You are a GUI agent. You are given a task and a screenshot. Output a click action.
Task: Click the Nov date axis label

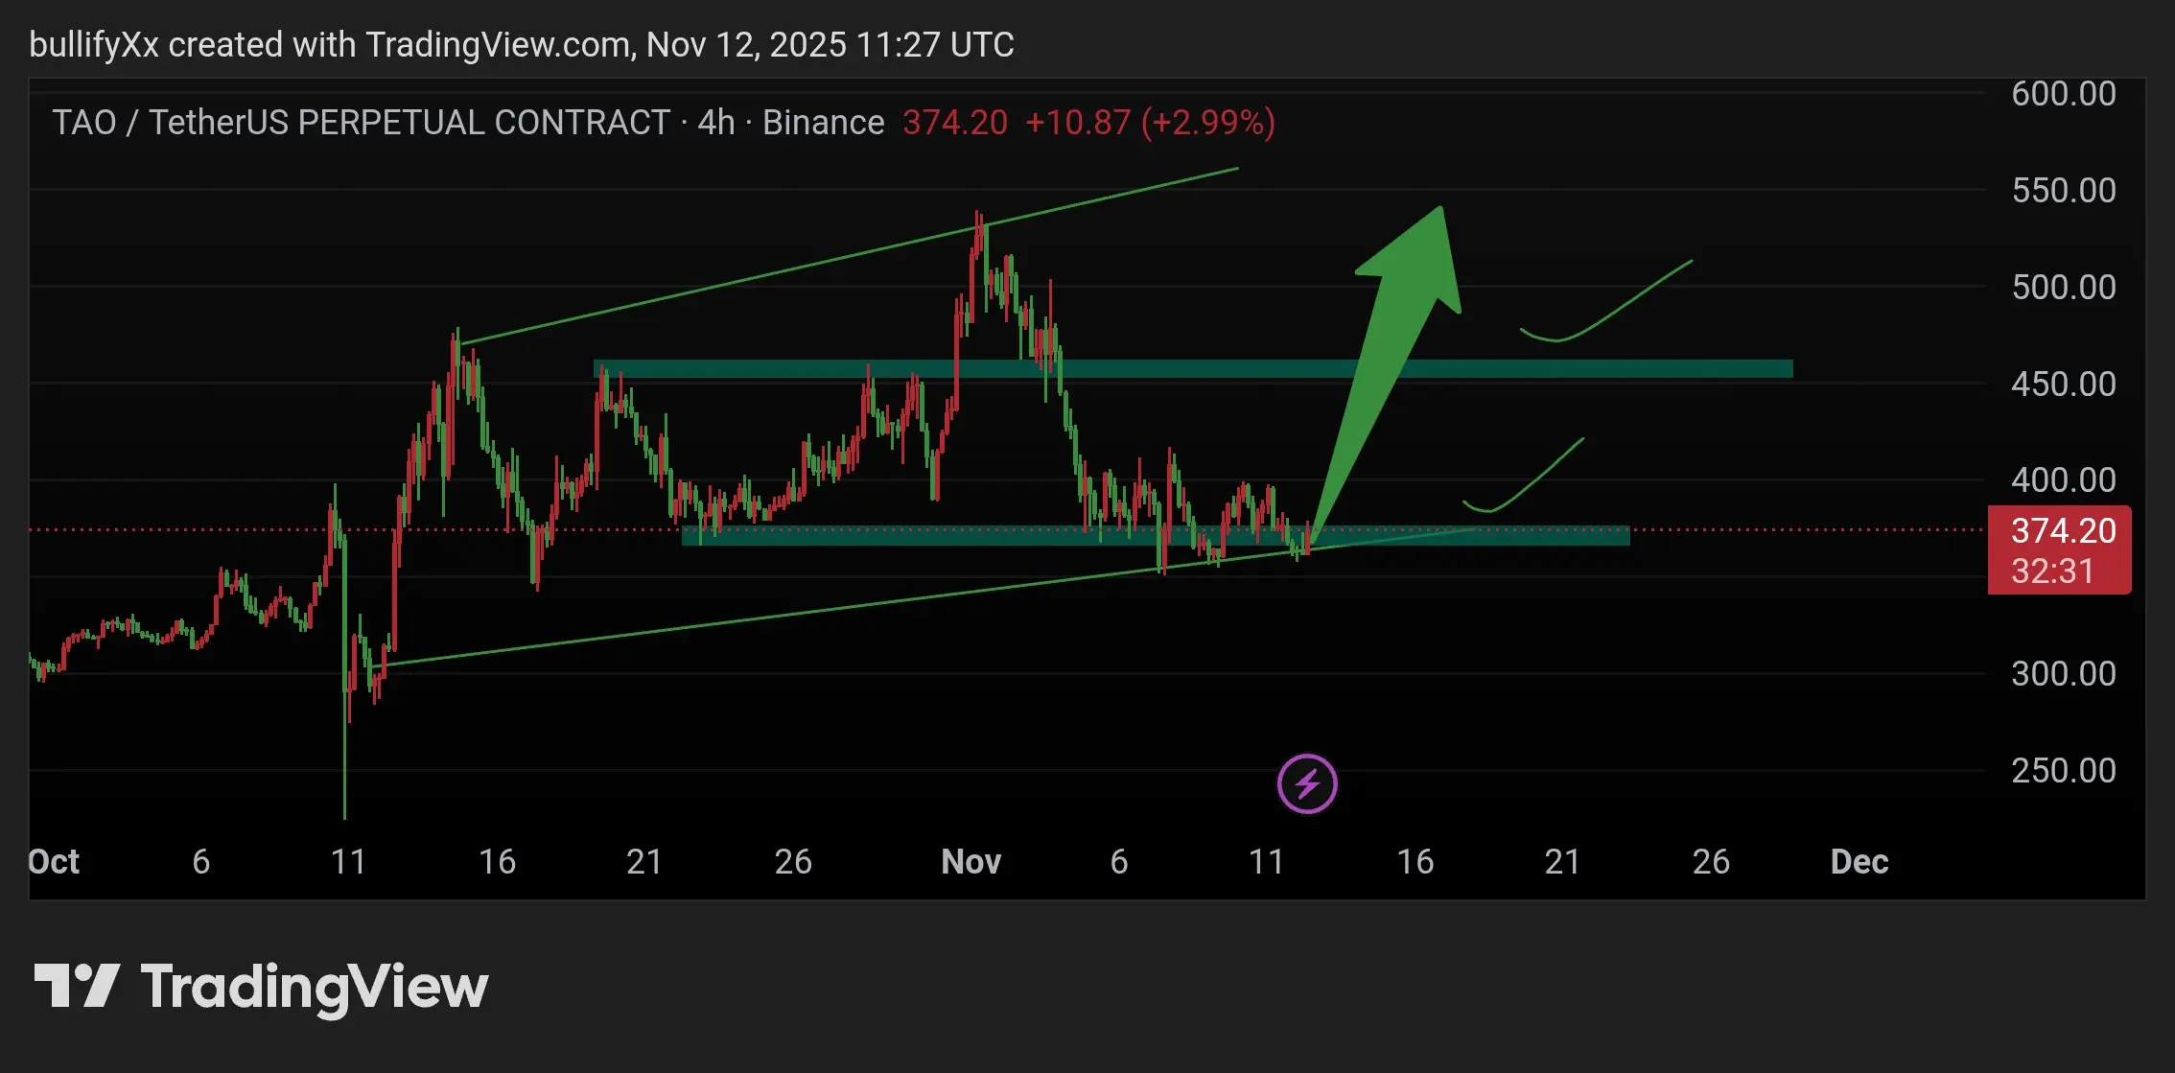tap(971, 862)
